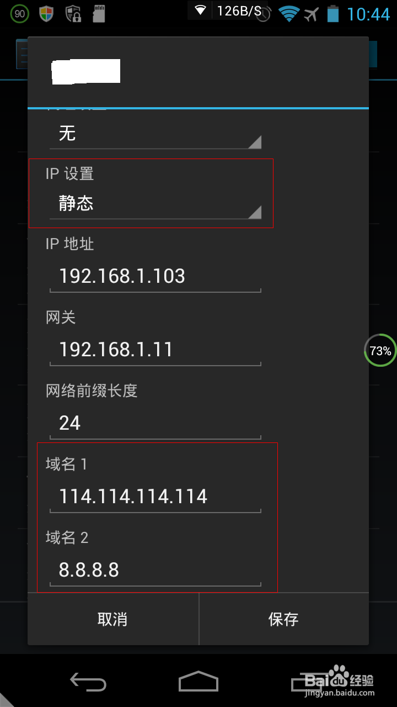
Task: Open the 无 proxy dropdown
Action: (155, 134)
